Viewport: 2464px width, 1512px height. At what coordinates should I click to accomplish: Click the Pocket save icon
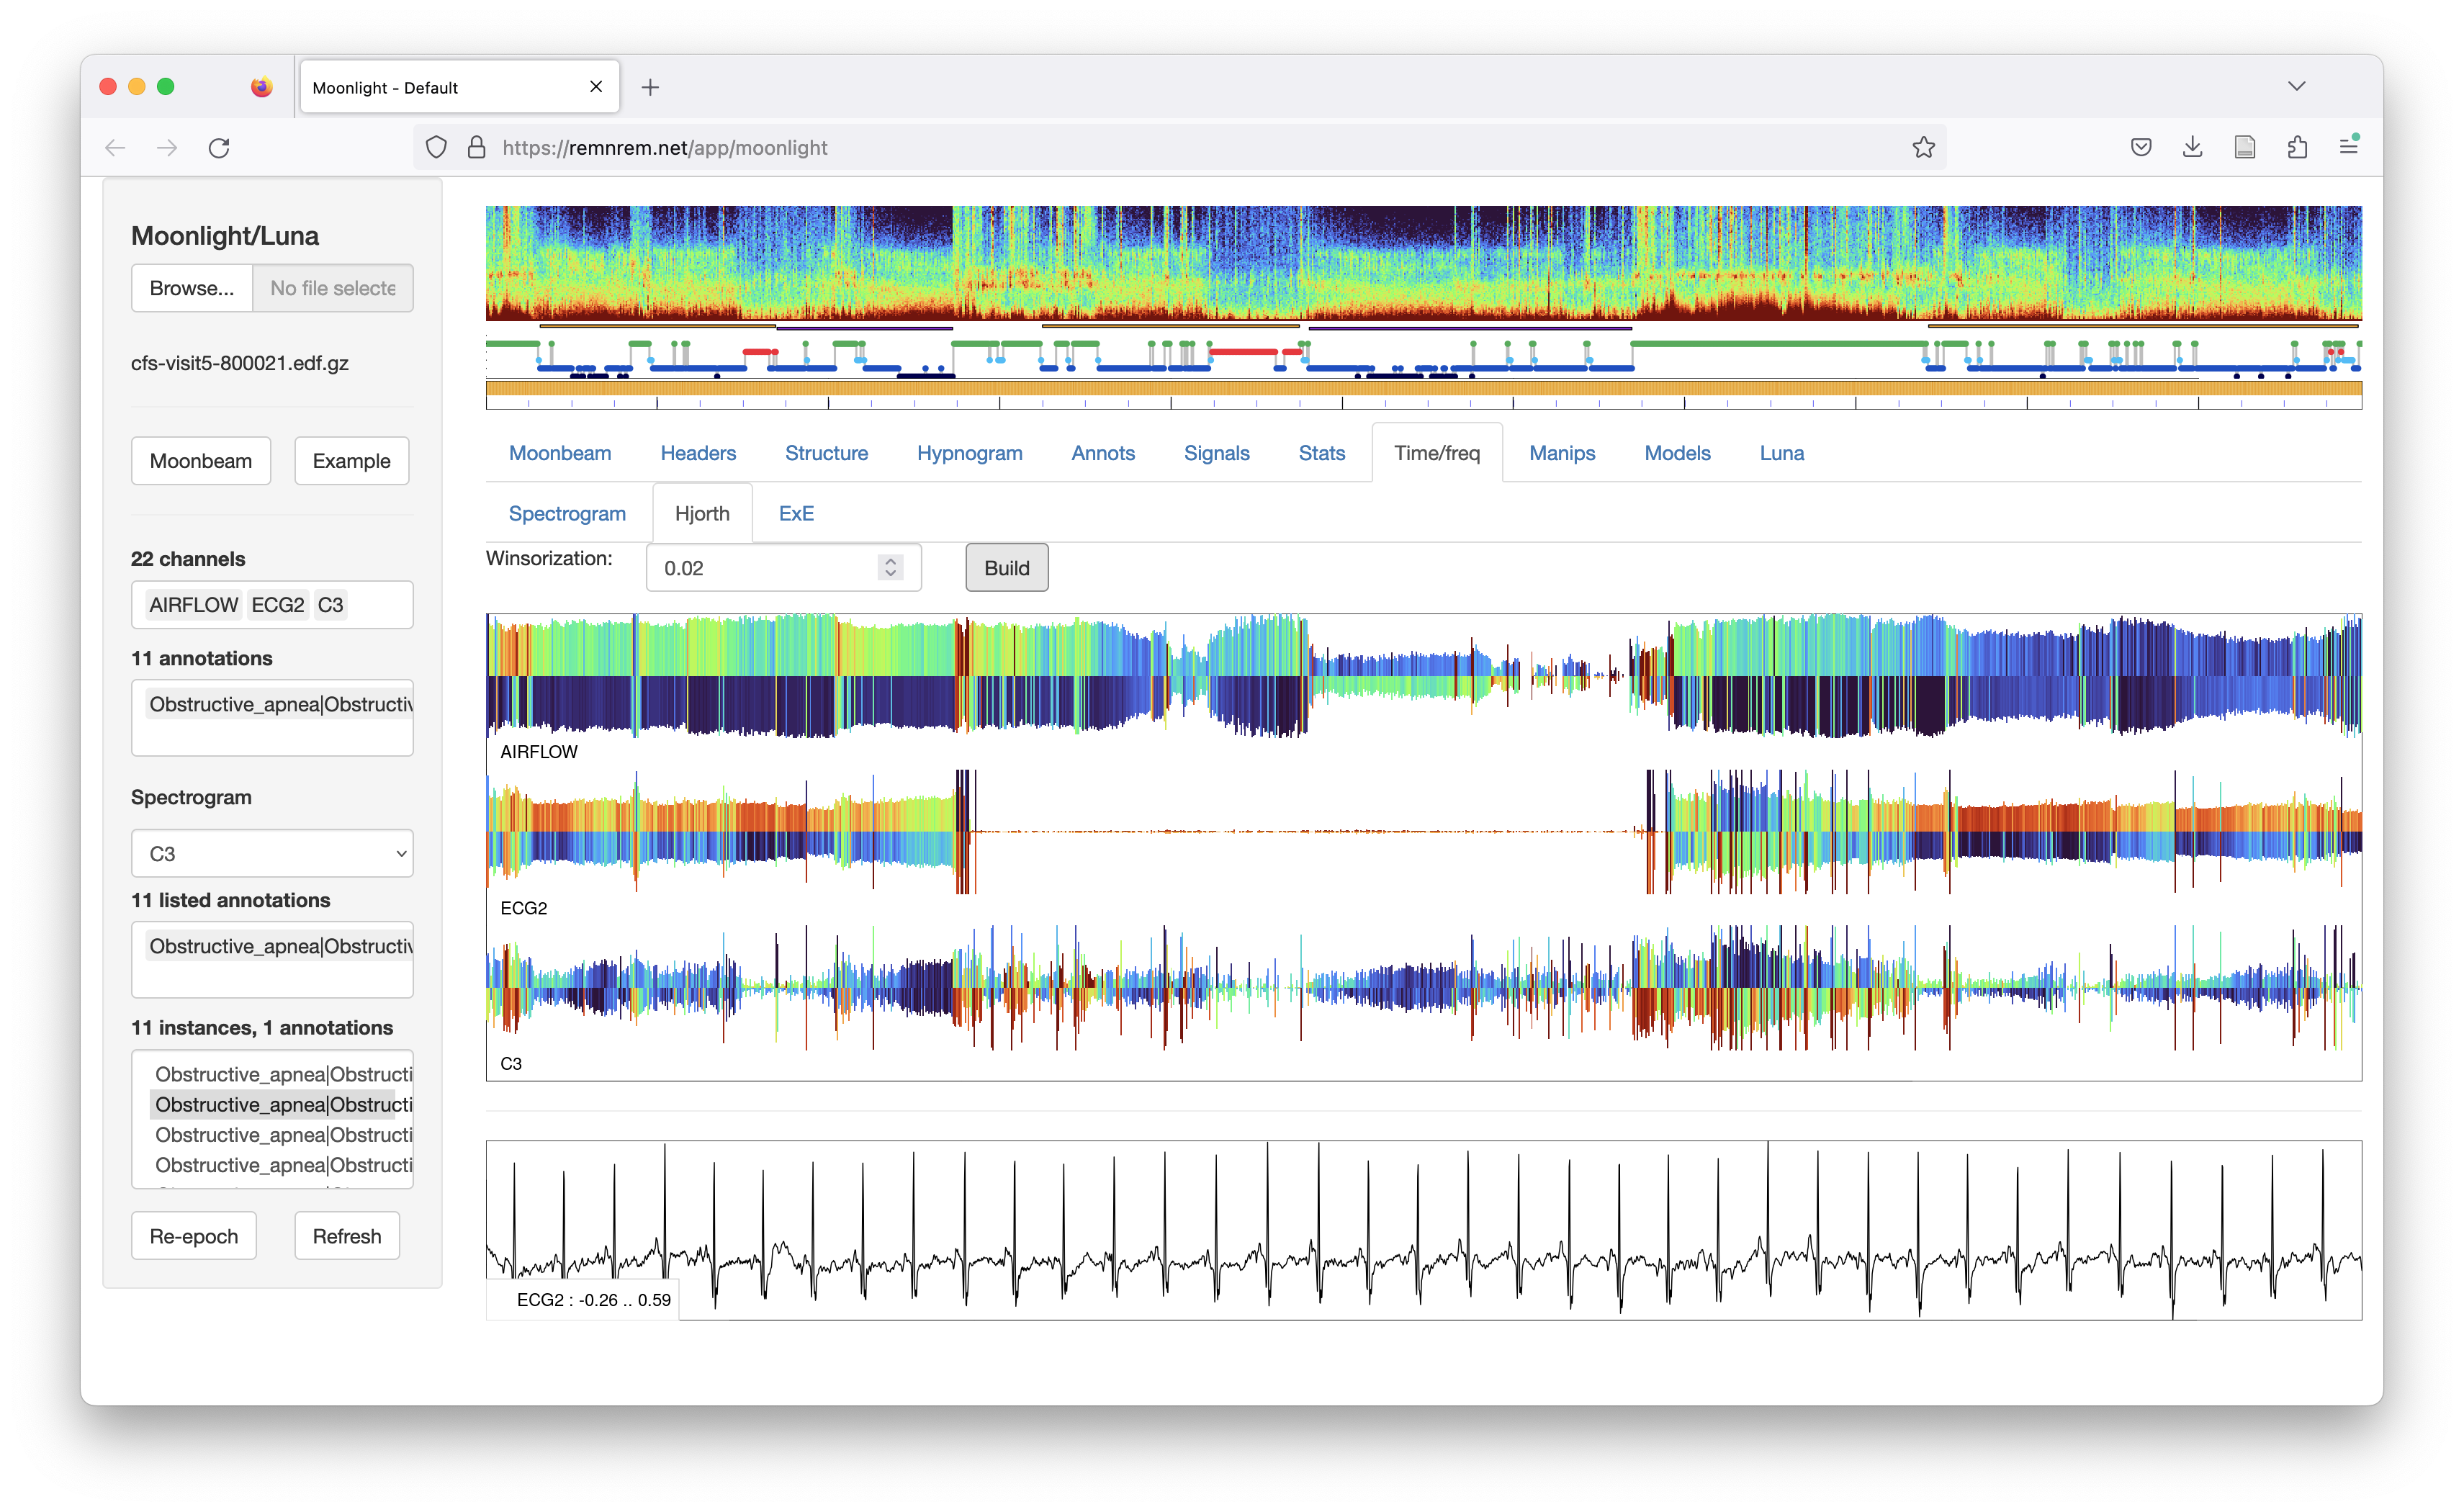point(2140,148)
